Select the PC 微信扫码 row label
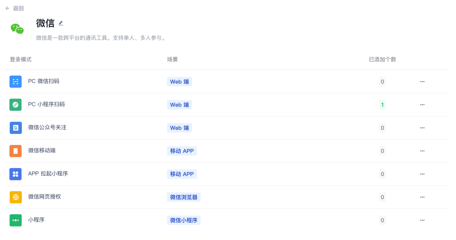Screen dimensions: 456x240 [x=43, y=81]
